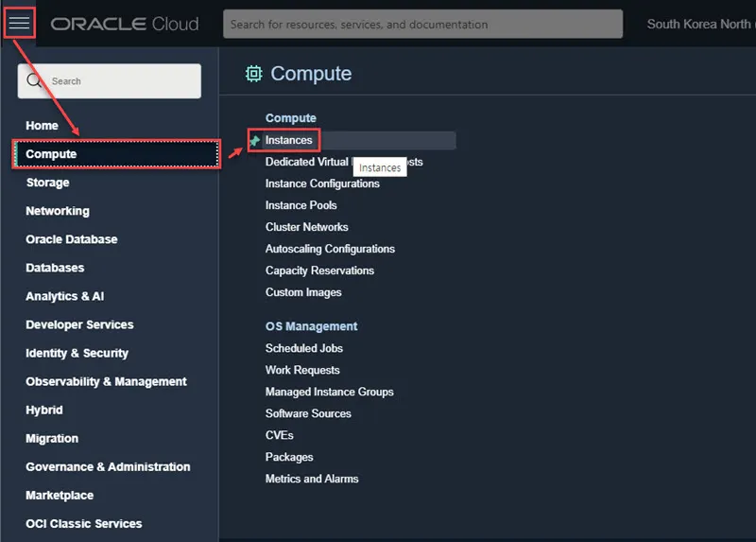
Task: Open Dedicated Virtual Machine Hosts link
Action: 344,162
